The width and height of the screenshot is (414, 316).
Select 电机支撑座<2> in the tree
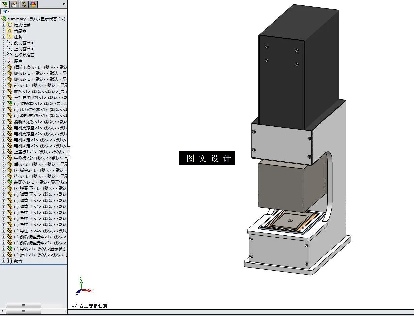tap(40, 134)
